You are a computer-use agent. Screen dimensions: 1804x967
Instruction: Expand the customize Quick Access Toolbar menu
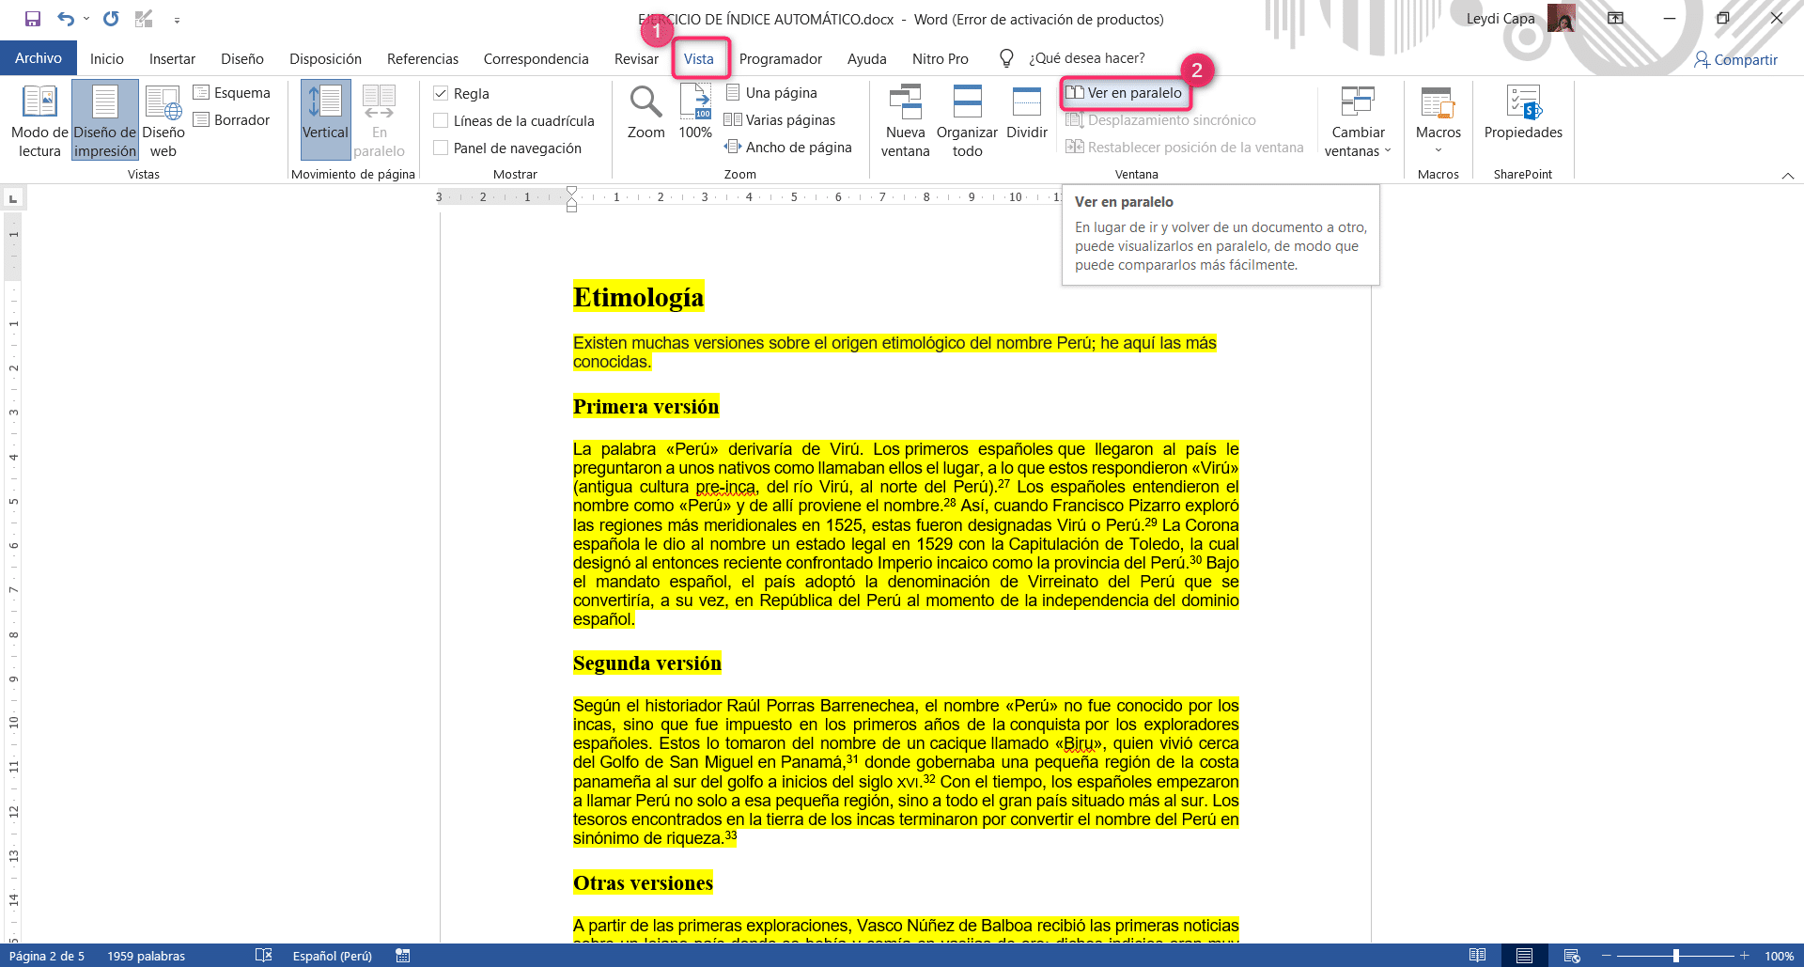[x=176, y=19]
